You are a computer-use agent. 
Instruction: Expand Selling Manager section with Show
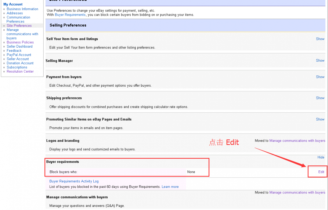tap(320, 61)
